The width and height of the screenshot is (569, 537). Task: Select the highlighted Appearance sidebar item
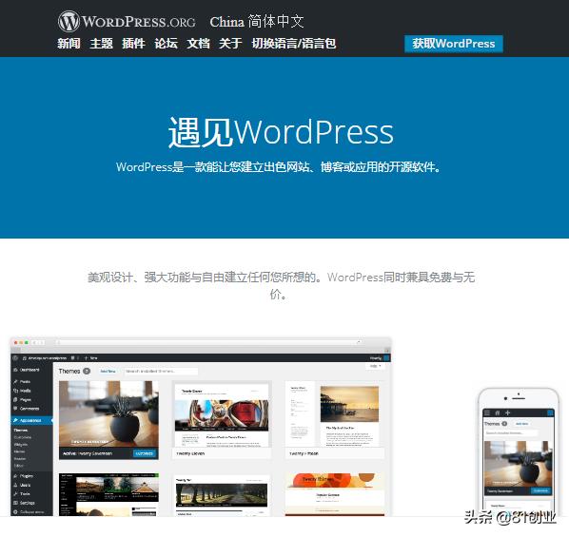tap(31, 420)
